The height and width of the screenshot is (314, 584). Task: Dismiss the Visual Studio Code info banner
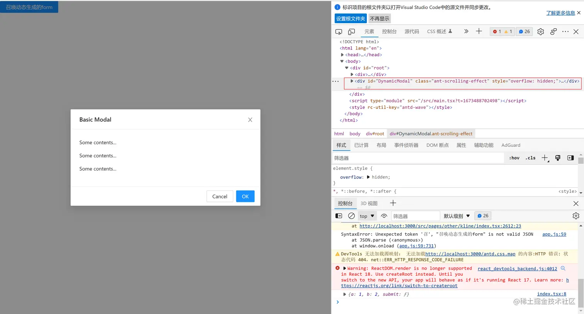coord(579,13)
